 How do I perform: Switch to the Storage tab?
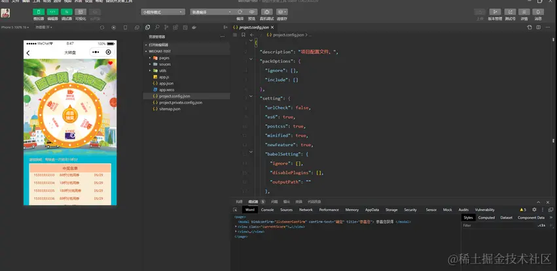click(391, 210)
